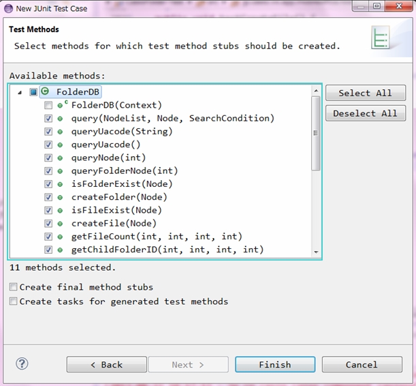Click the '11 methods selected.' status text
Viewport: 416px width, 386px height.
point(63,267)
